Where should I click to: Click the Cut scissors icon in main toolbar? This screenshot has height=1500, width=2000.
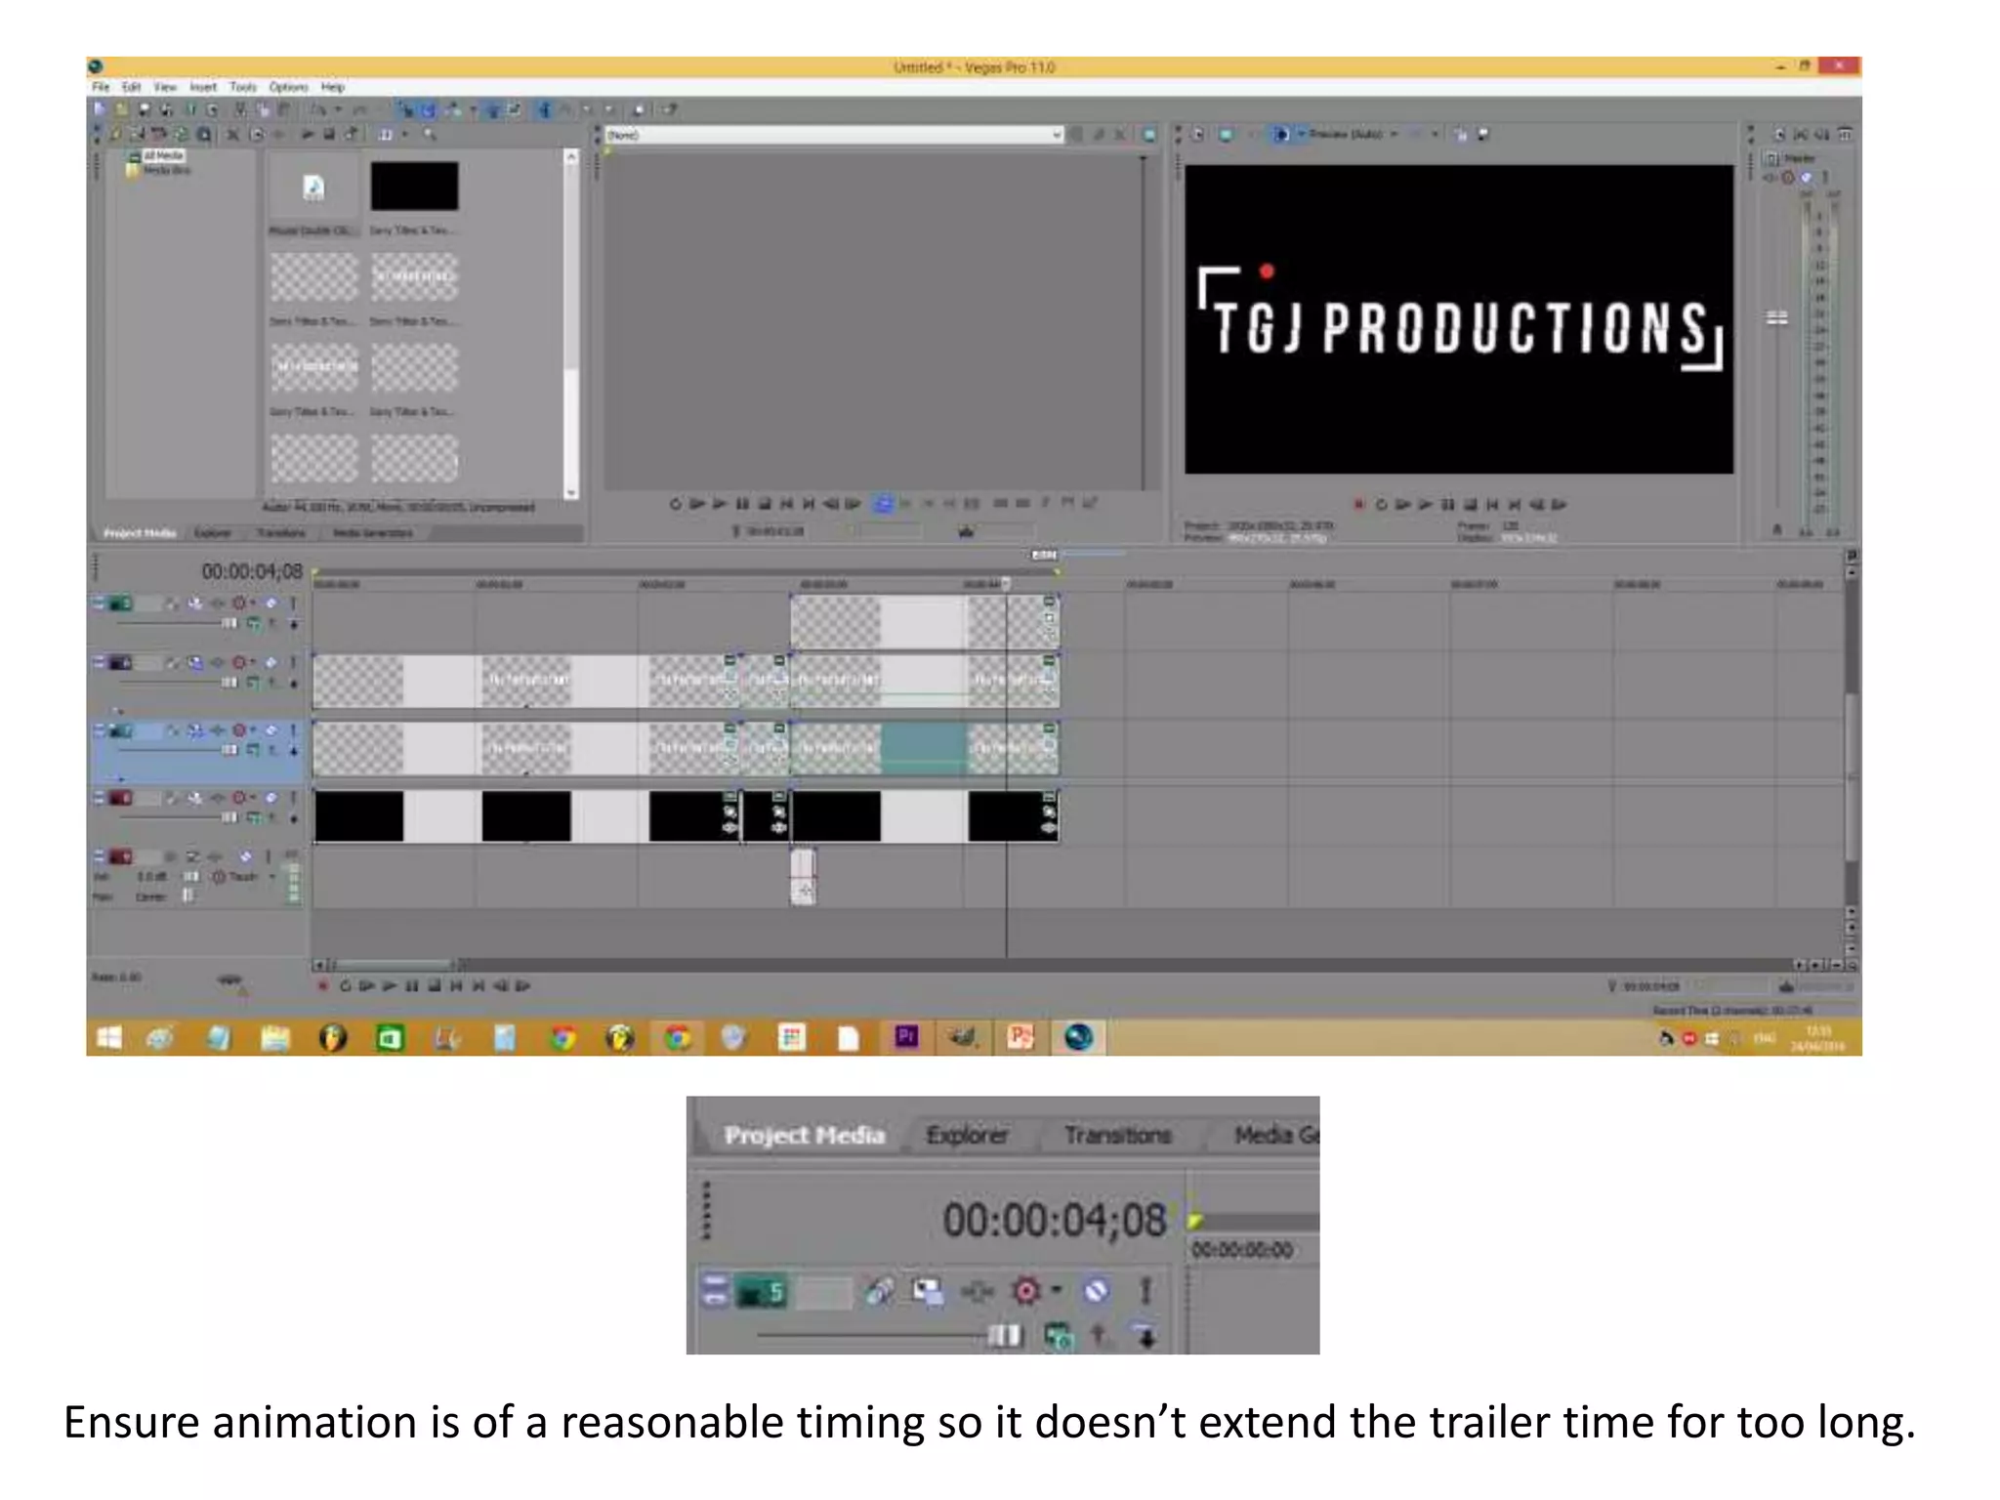240,109
